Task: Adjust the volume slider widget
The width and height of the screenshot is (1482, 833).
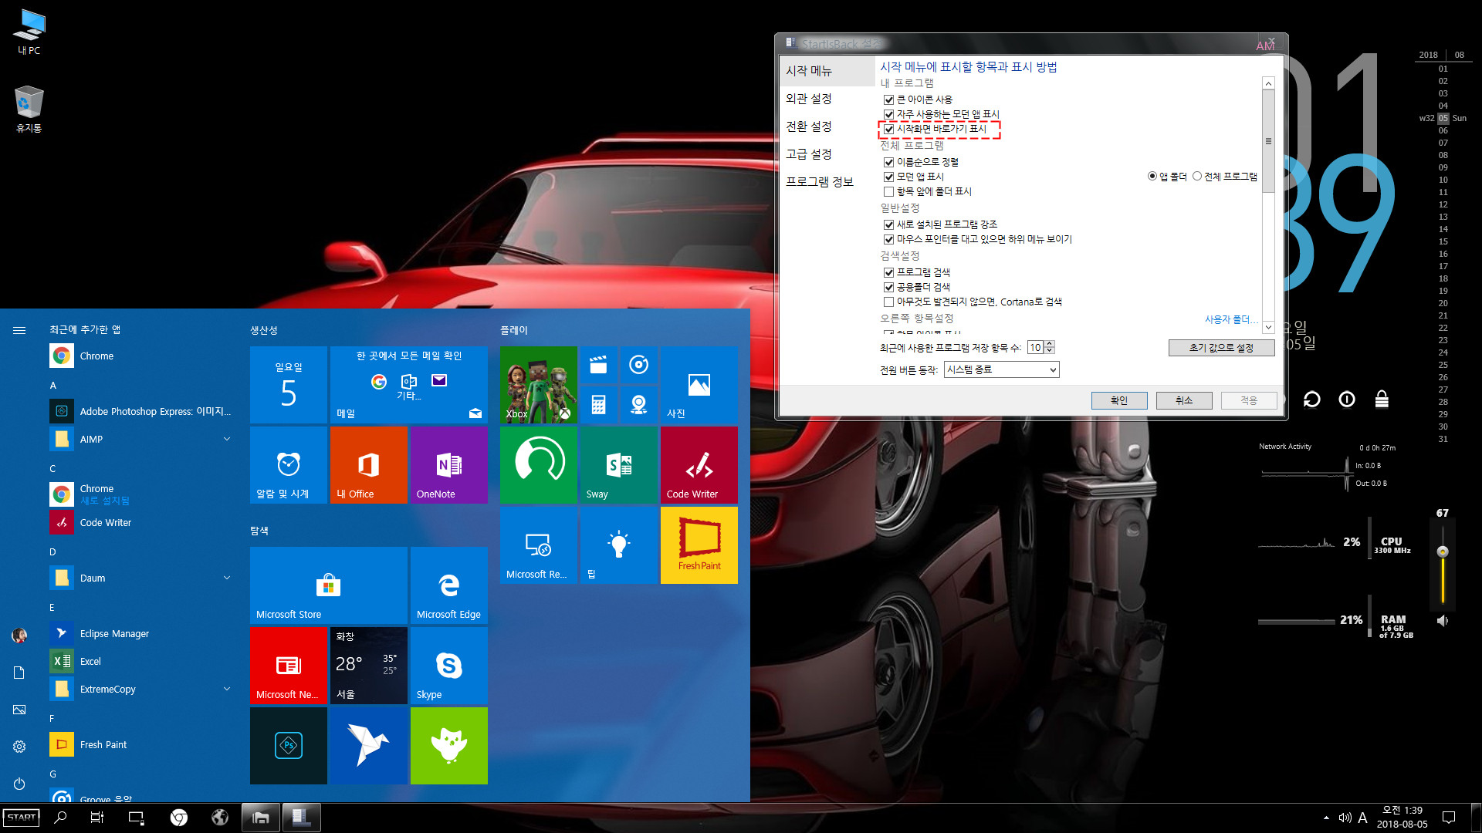Action: (1442, 551)
